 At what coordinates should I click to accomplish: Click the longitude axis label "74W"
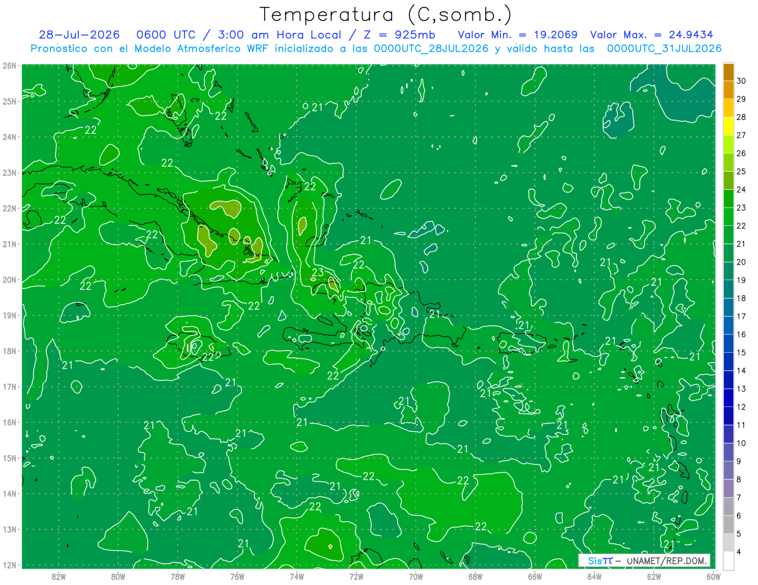click(x=296, y=576)
